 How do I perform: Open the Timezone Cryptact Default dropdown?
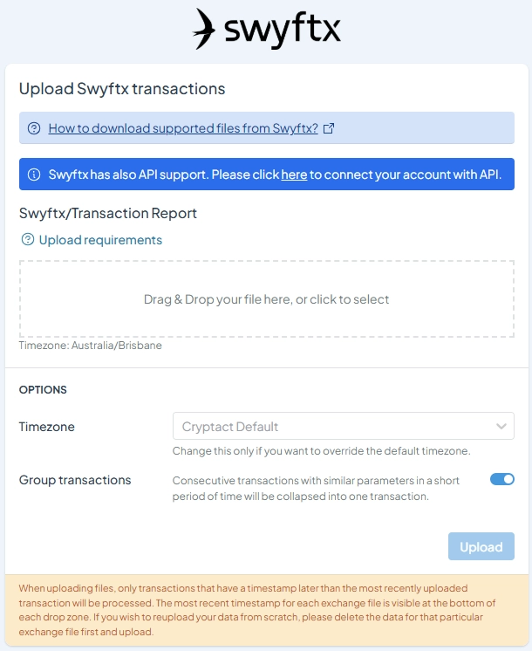click(x=344, y=426)
